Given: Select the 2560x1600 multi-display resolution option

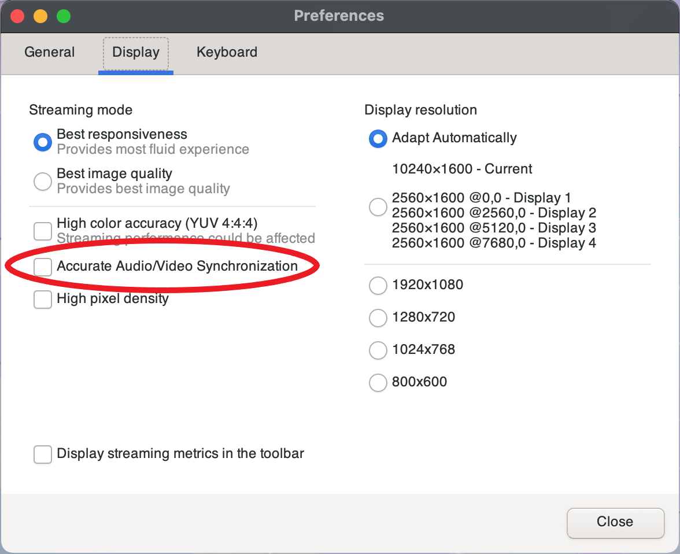Looking at the screenshot, I should point(378,206).
